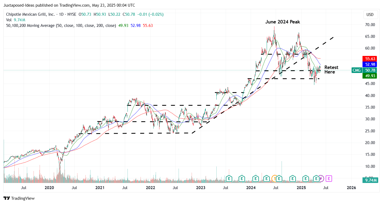Select the purple lightning earnings report icon
The image size is (383, 204).
point(321,179)
